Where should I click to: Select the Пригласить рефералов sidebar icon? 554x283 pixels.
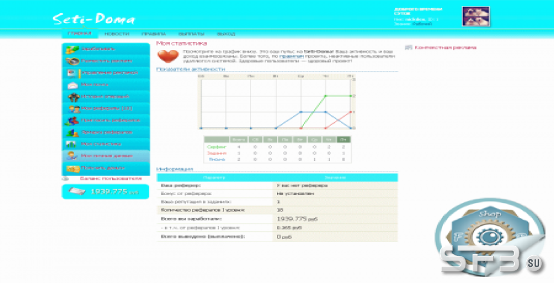72,121
